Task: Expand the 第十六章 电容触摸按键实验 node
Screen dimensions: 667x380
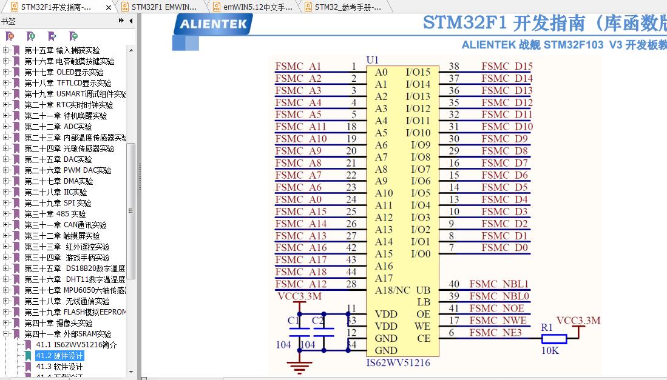Action: pos(5,61)
